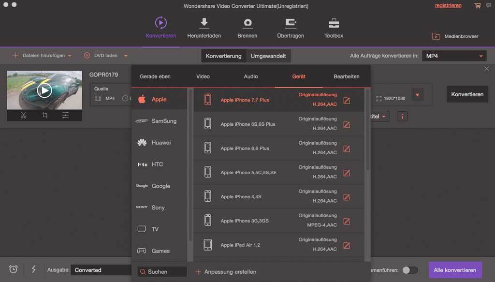Image resolution: width=495 pixels, height=282 pixels.
Task: Switch to Bearbeiten tab
Action: (346, 76)
